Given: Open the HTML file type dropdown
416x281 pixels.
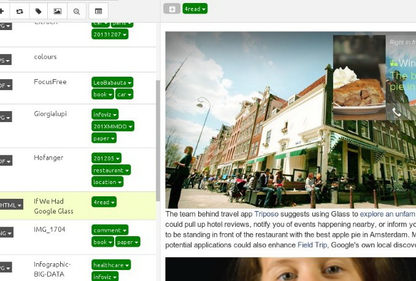Looking at the screenshot, I should click(x=12, y=205).
